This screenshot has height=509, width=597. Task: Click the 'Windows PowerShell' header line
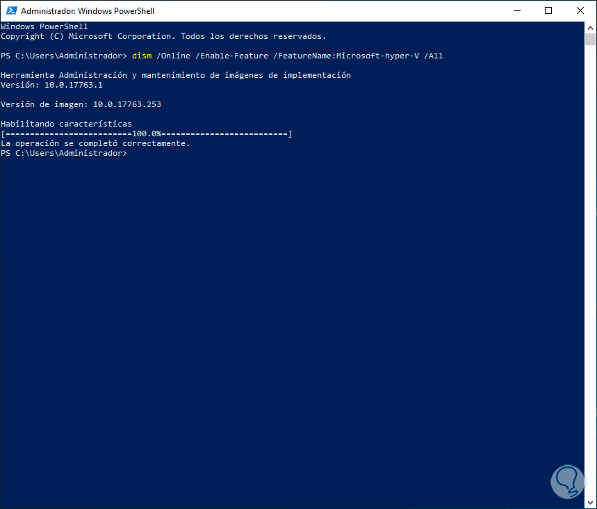tap(44, 26)
